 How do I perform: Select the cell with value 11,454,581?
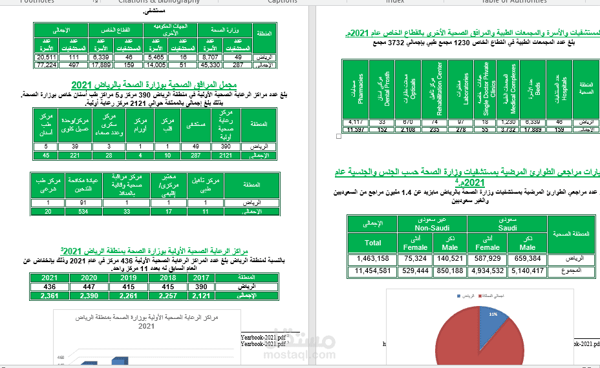(372, 271)
